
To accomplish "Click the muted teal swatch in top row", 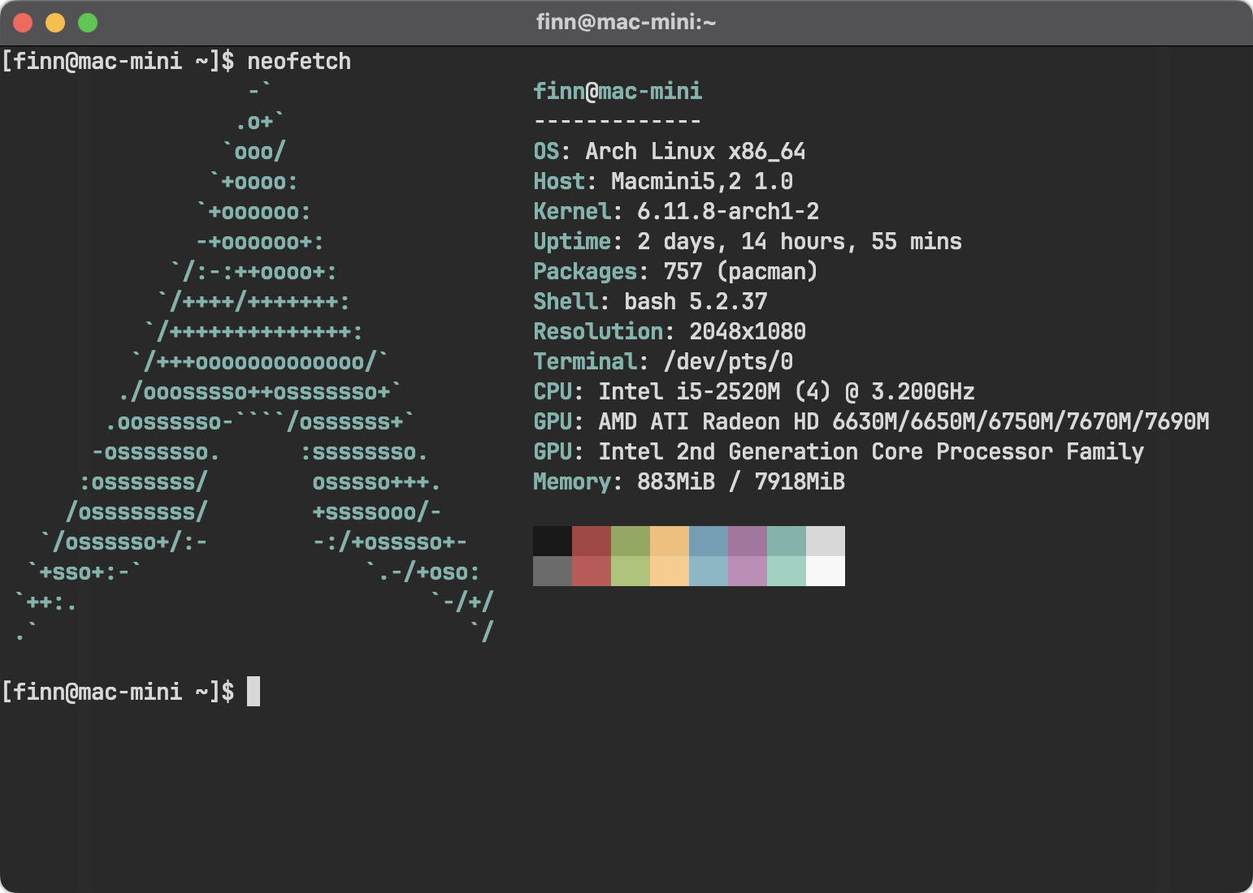I will coord(787,541).
